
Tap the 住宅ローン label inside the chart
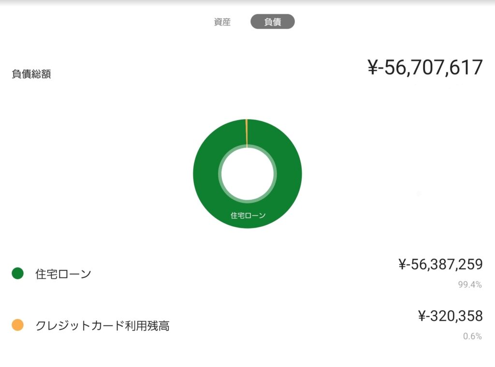(248, 215)
